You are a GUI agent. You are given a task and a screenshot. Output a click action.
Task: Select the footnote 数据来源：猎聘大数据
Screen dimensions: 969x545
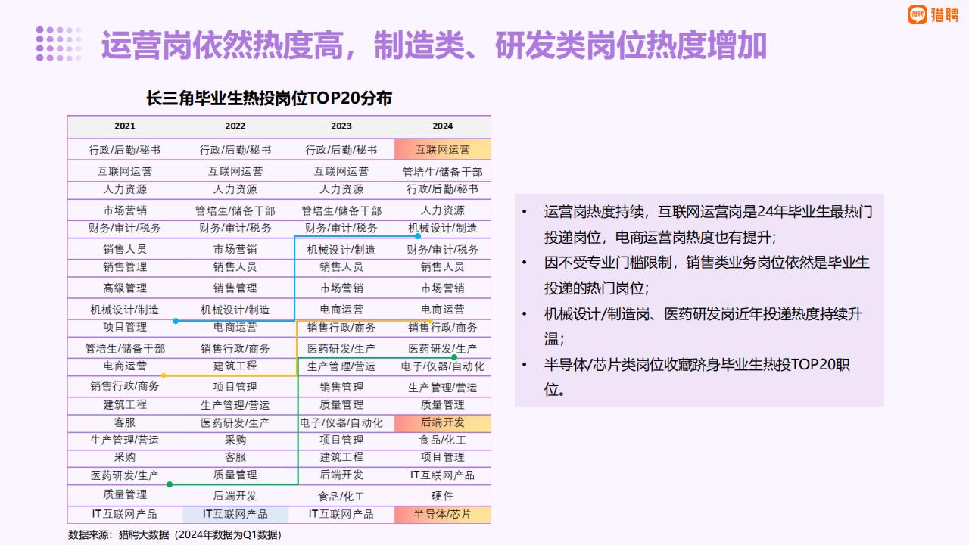(x=174, y=534)
